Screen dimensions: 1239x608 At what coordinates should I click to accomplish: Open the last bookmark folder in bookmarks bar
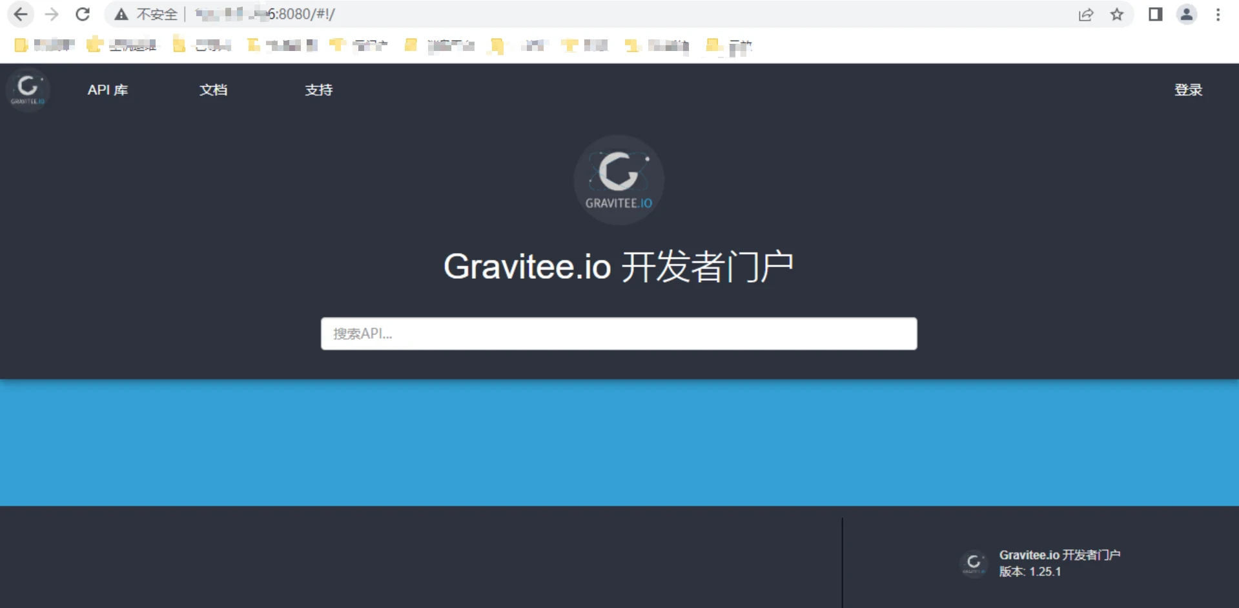730,46
